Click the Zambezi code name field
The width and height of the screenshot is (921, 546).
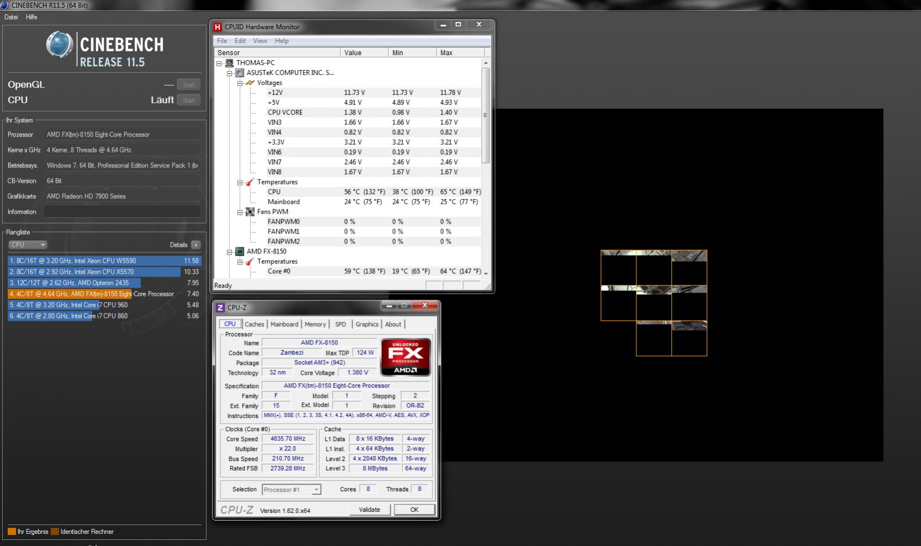click(x=292, y=352)
